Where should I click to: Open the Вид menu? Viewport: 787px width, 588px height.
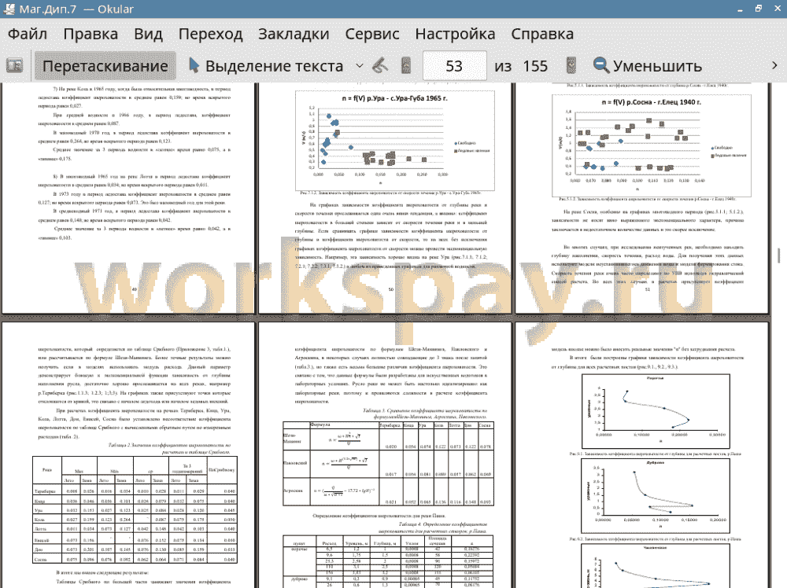[148, 34]
